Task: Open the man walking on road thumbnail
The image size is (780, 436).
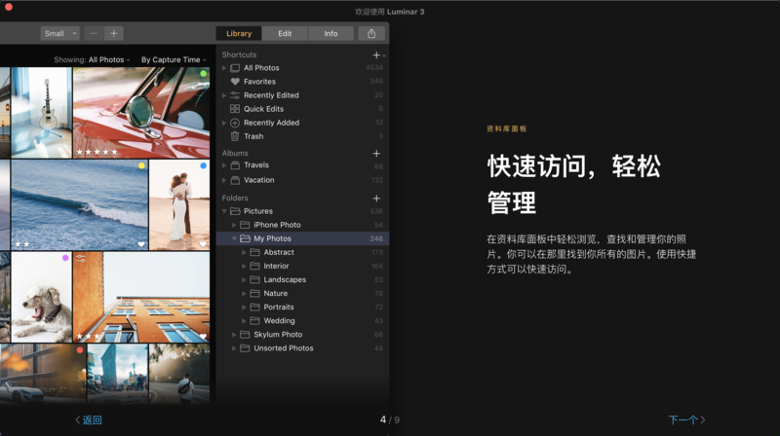Action: coord(179,374)
